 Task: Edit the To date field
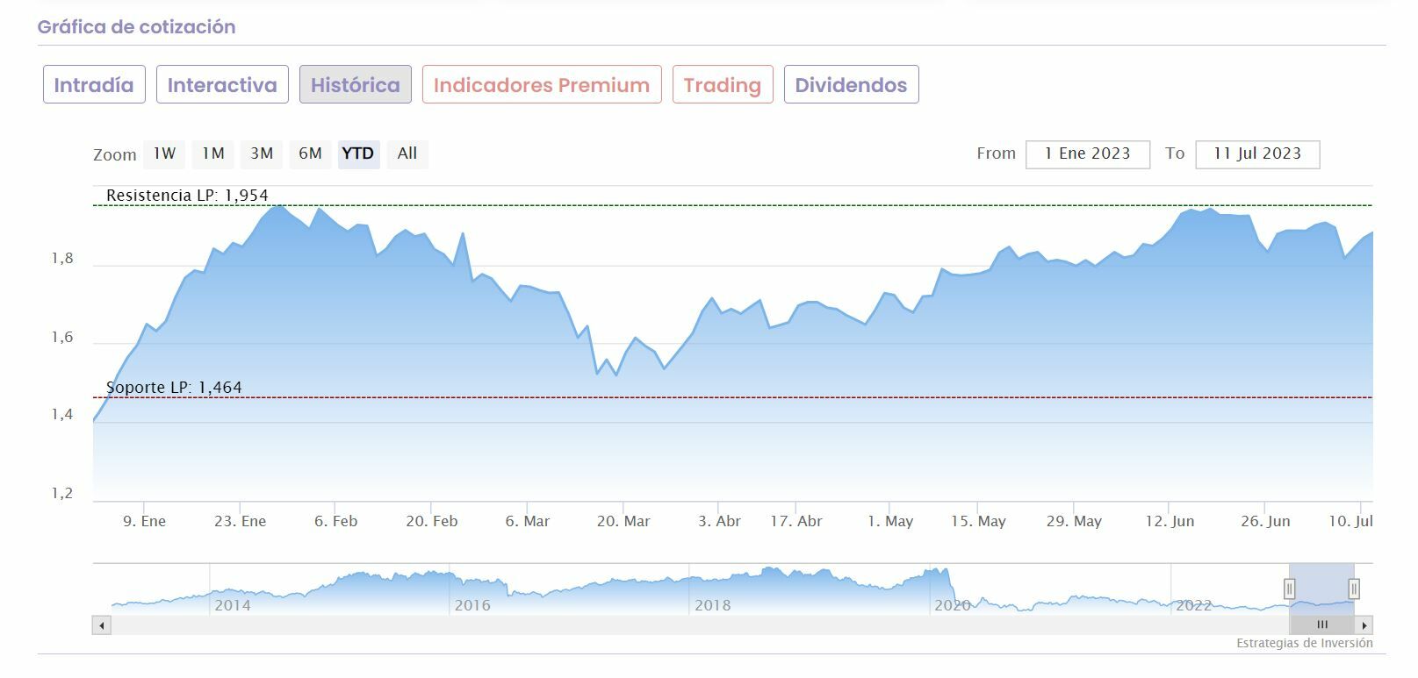1256,153
